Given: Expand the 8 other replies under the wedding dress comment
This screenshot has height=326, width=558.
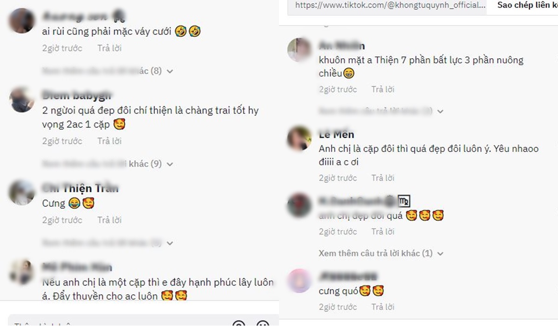Looking at the screenshot, I should coord(108,71).
